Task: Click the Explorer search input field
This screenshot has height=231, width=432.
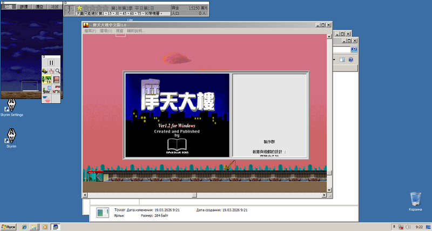Action: [x=342, y=49]
